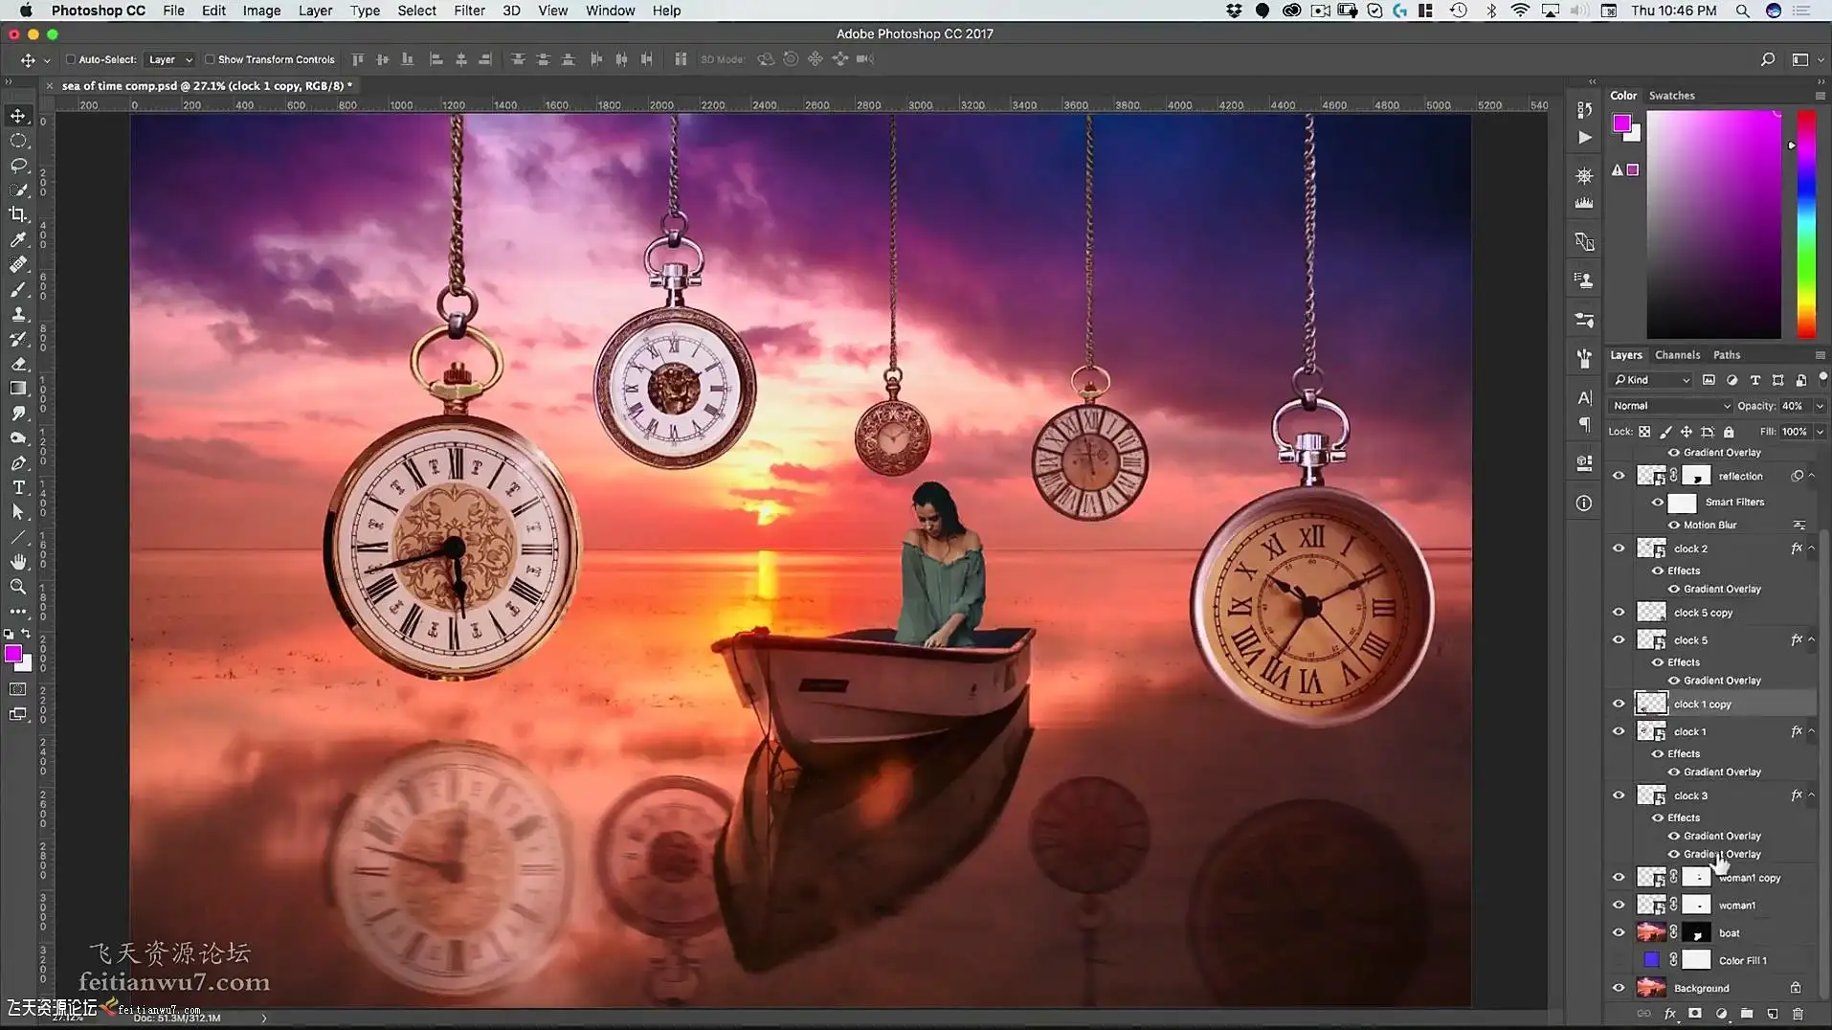Select the Crop tool
Image resolution: width=1832 pixels, height=1030 pixels.
tap(18, 214)
